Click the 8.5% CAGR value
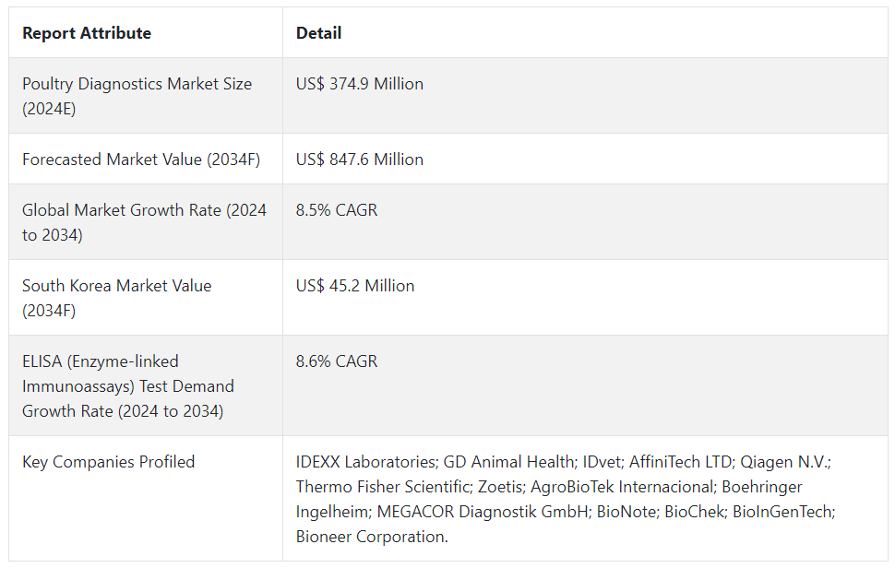895x568 pixels. (337, 210)
